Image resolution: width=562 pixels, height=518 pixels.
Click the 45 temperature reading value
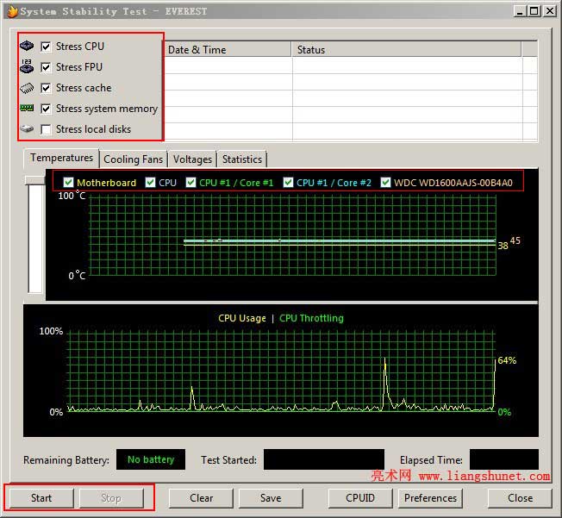(515, 240)
